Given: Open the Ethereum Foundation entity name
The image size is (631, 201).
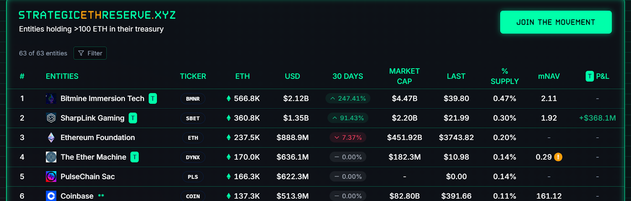Looking at the screenshot, I should 98,138.
